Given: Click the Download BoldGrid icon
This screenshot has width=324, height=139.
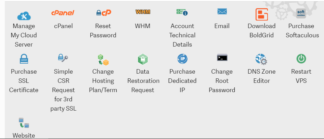Looking at the screenshot, I should tap(261, 14).
